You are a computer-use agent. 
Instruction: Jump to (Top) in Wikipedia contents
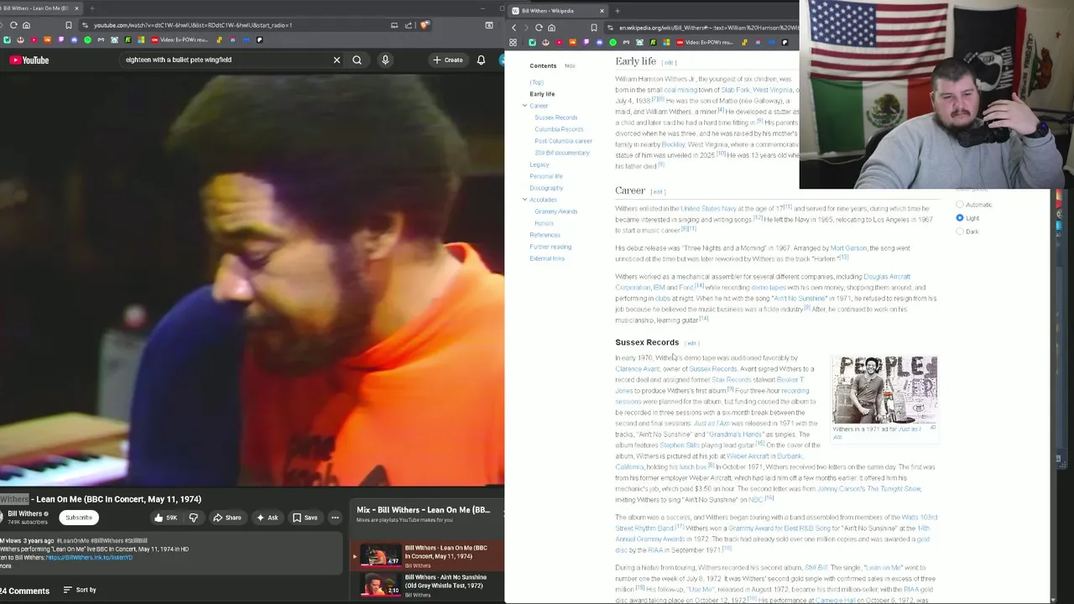pyautogui.click(x=536, y=82)
